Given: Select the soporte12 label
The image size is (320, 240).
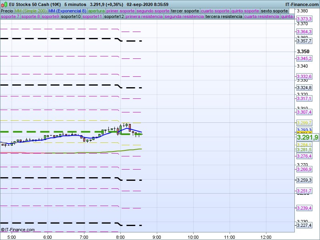Looking at the screenshot, I should [114, 16].
